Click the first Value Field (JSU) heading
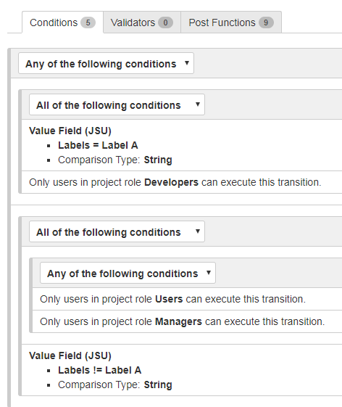This screenshot has width=342, height=407. point(70,131)
